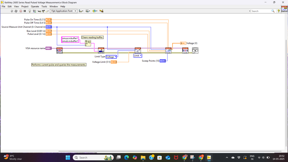Click the Step Over button

tap(43, 11)
